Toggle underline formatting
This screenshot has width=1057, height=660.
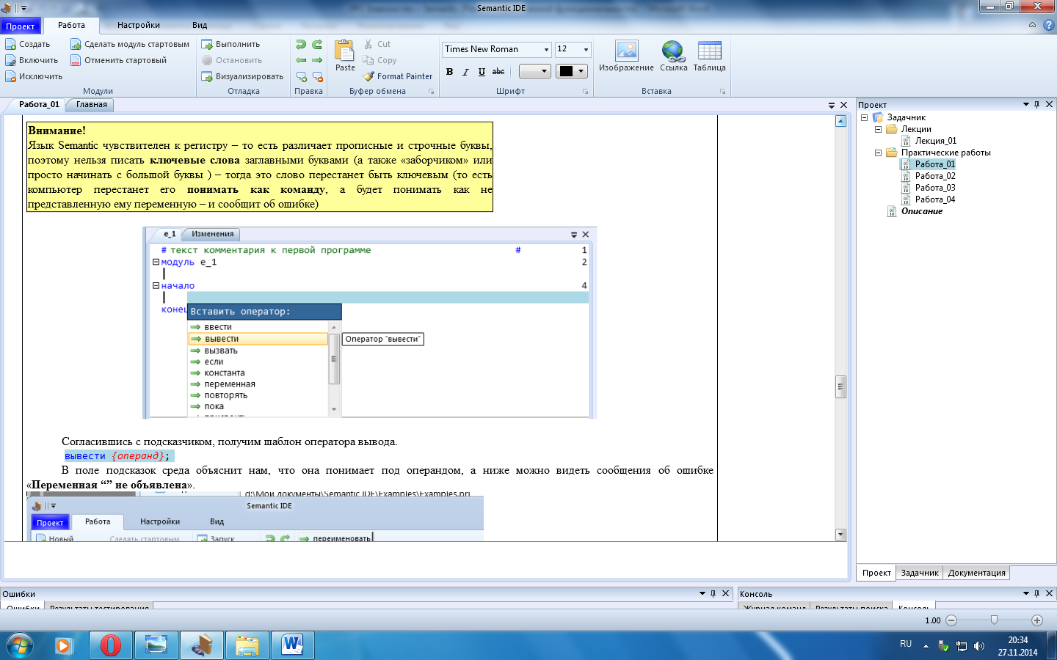pos(482,71)
